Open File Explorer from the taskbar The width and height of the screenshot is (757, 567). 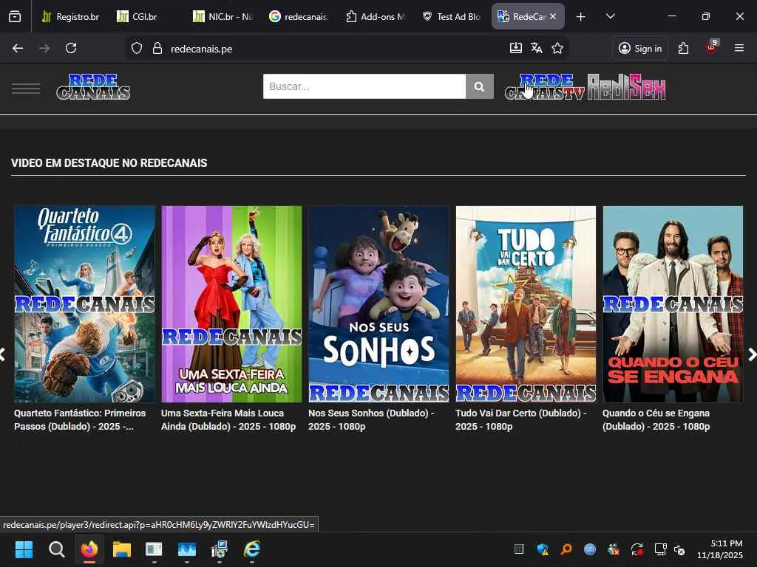(122, 549)
